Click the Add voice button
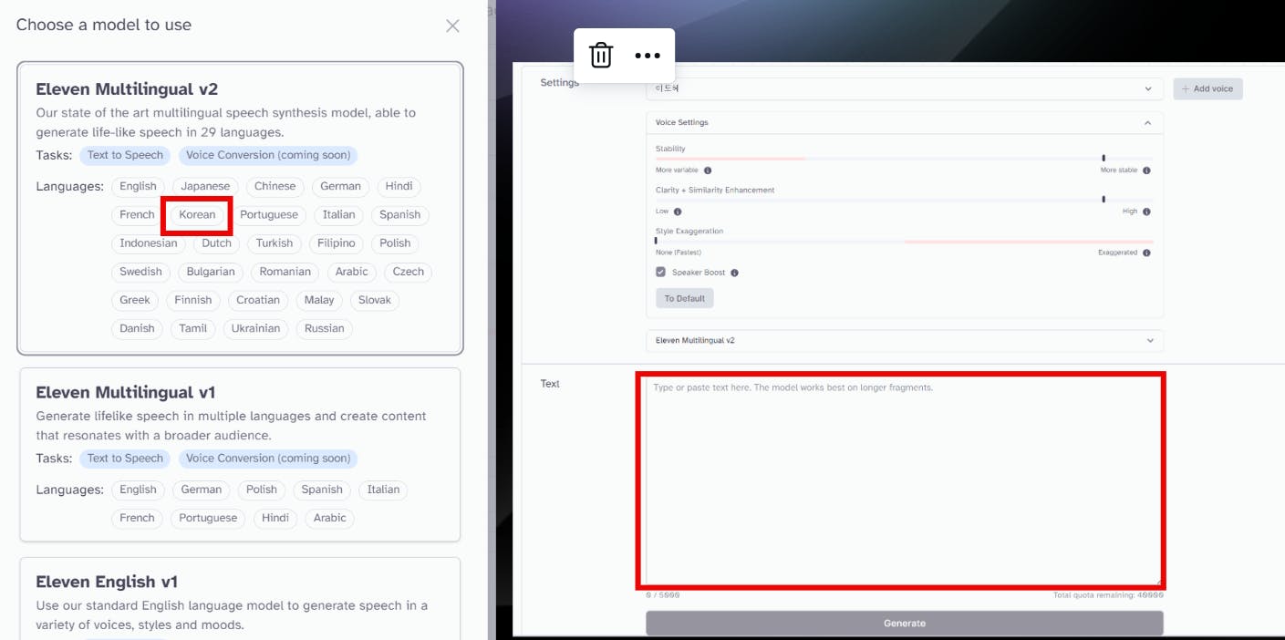The image size is (1285, 640). click(x=1207, y=88)
